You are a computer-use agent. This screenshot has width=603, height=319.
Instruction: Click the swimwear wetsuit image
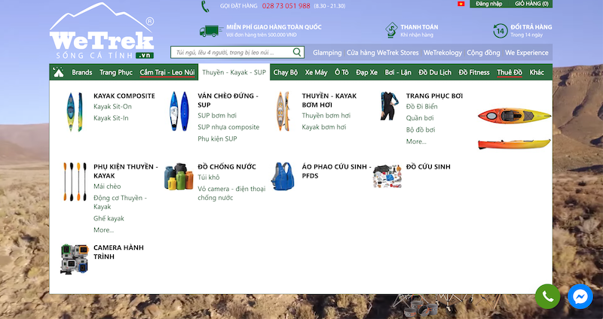(390, 106)
